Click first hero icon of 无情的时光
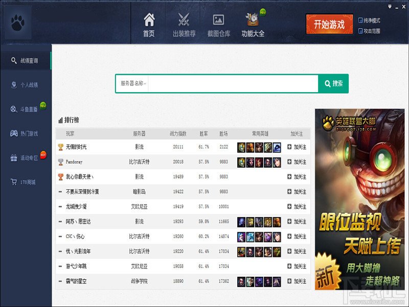 (241, 147)
